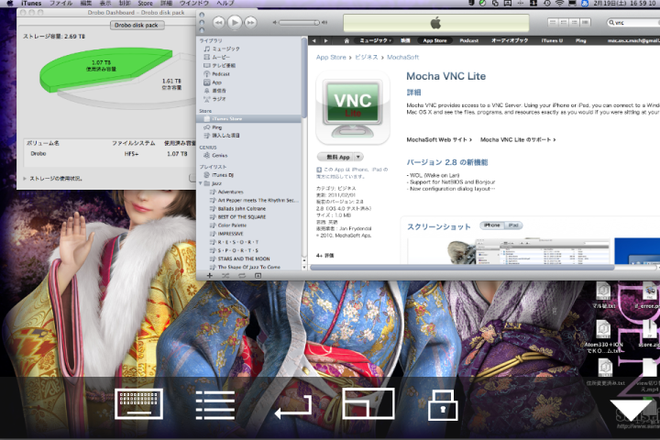This screenshot has height=440, width=660.
Task: Switch to the オーディオブック tab
Action: pyautogui.click(x=510, y=41)
